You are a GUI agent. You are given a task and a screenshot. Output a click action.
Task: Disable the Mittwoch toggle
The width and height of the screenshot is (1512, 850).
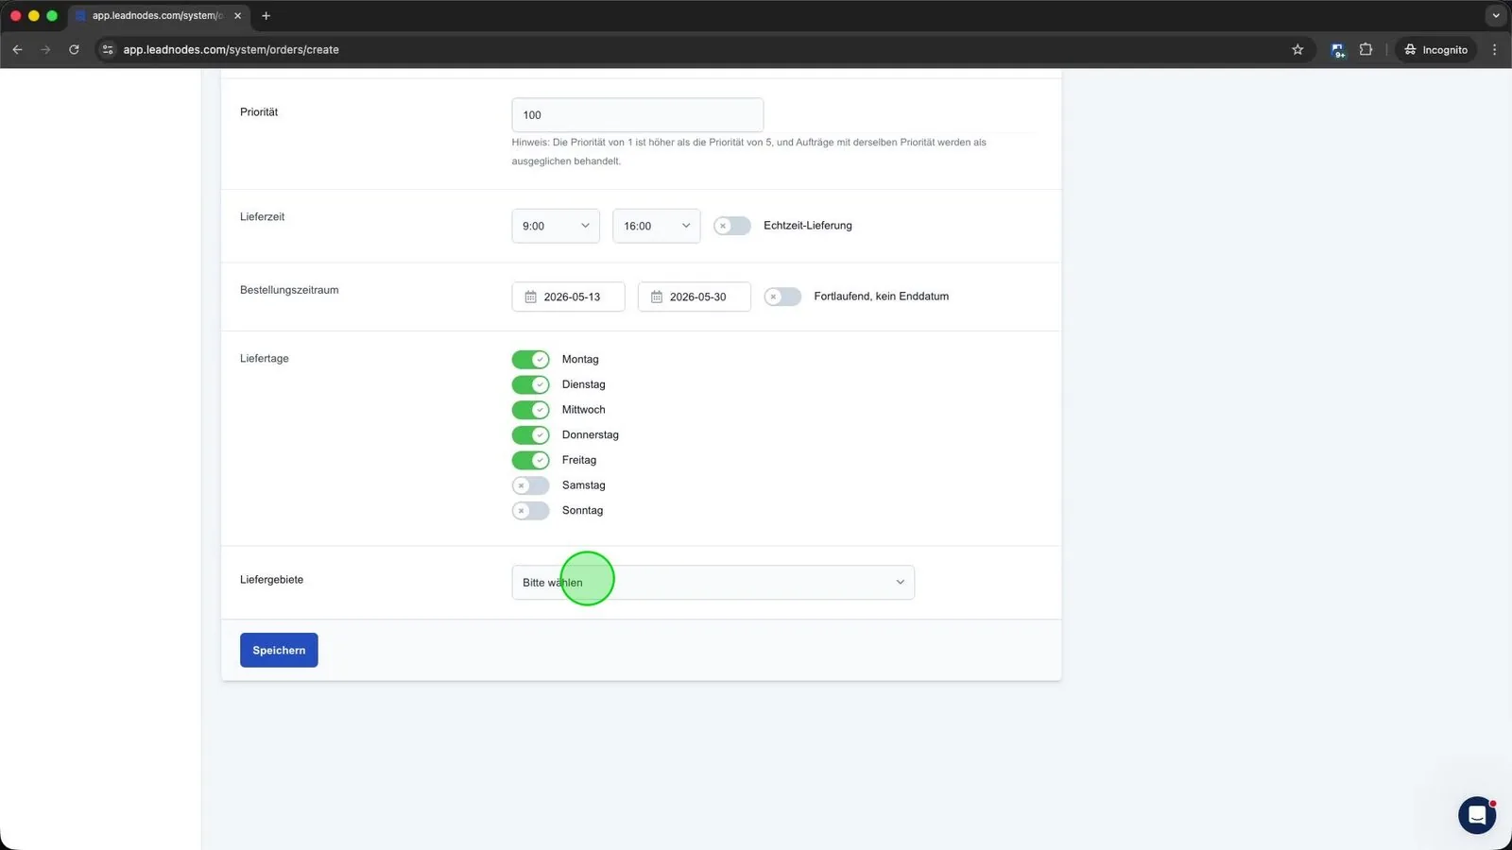point(530,410)
